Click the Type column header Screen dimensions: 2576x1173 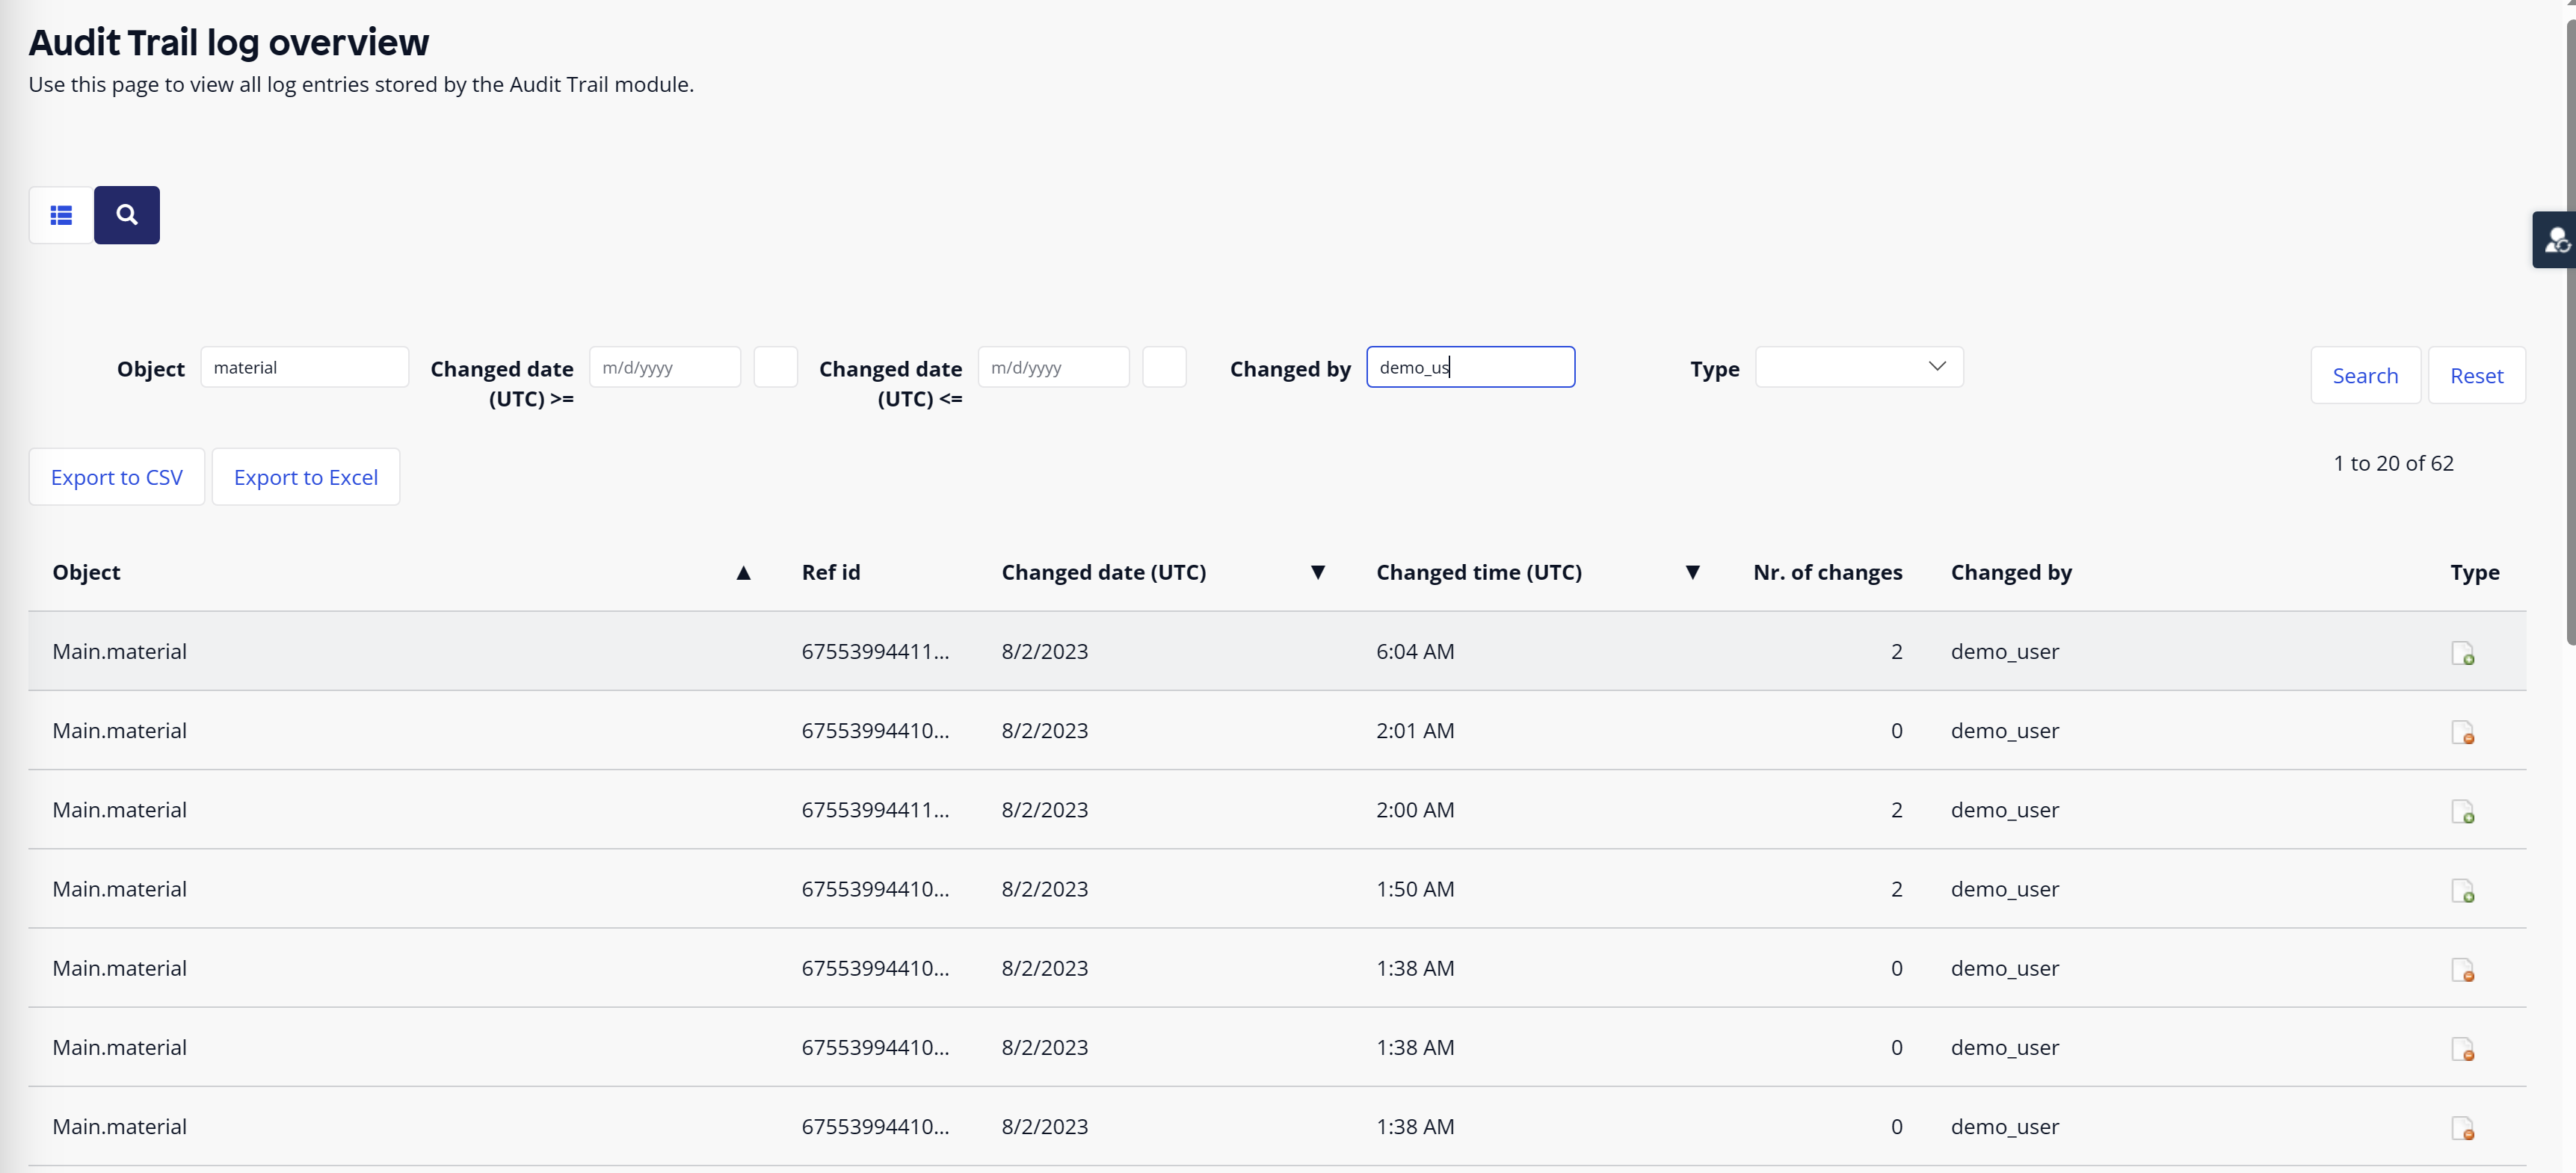[2474, 572]
